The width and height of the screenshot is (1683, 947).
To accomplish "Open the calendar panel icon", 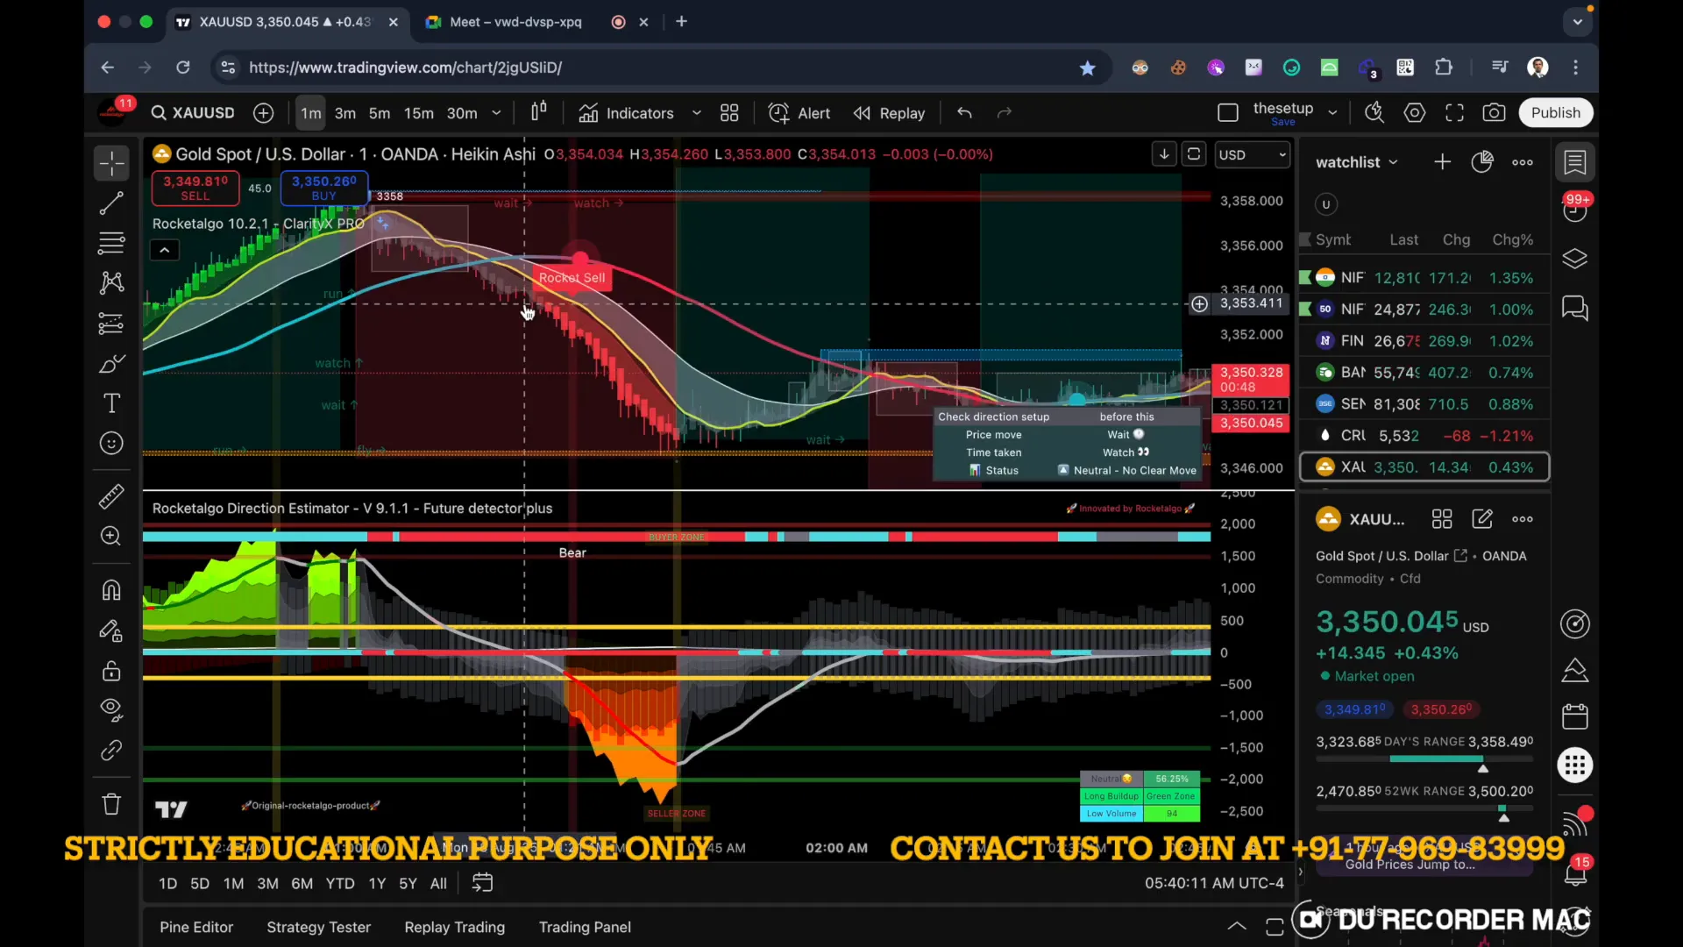I will (x=1575, y=716).
